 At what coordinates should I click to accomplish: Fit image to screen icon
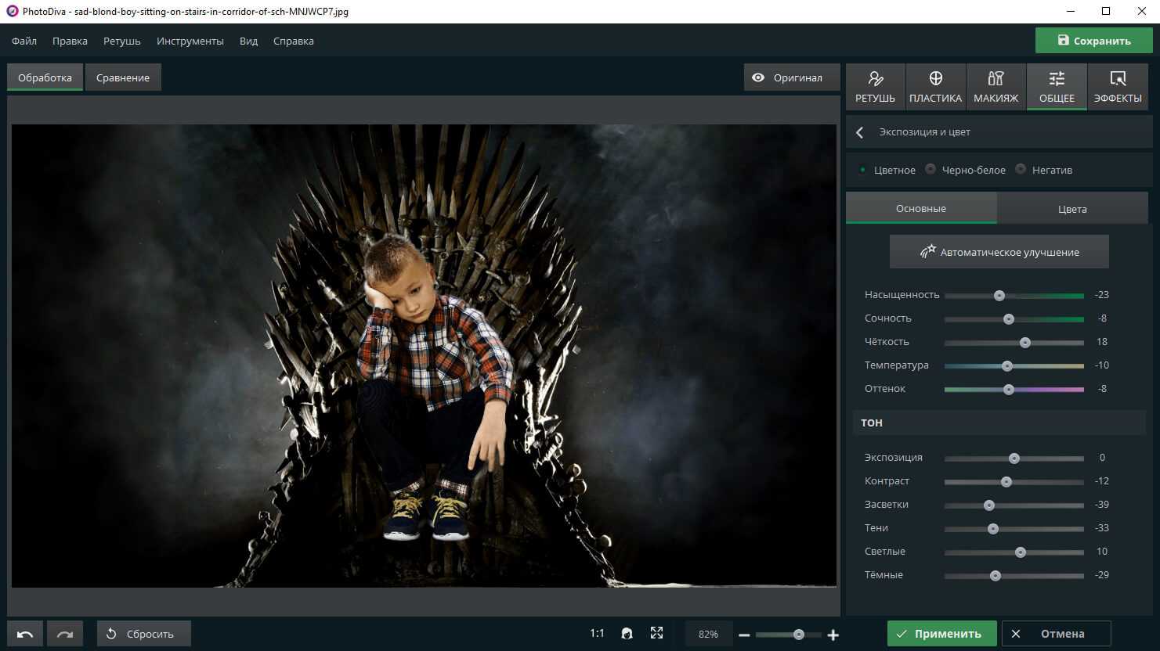click(656, 633)
